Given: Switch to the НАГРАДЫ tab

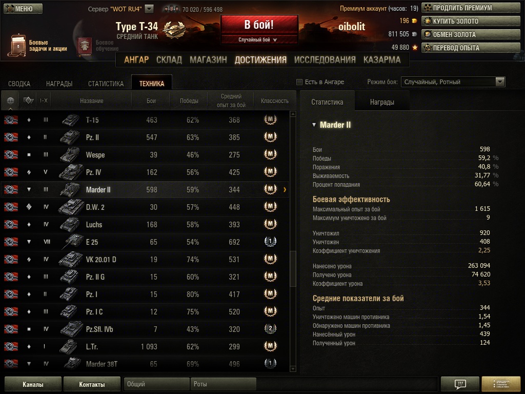Looking at the screenshot, I should (x=59, y=84).
